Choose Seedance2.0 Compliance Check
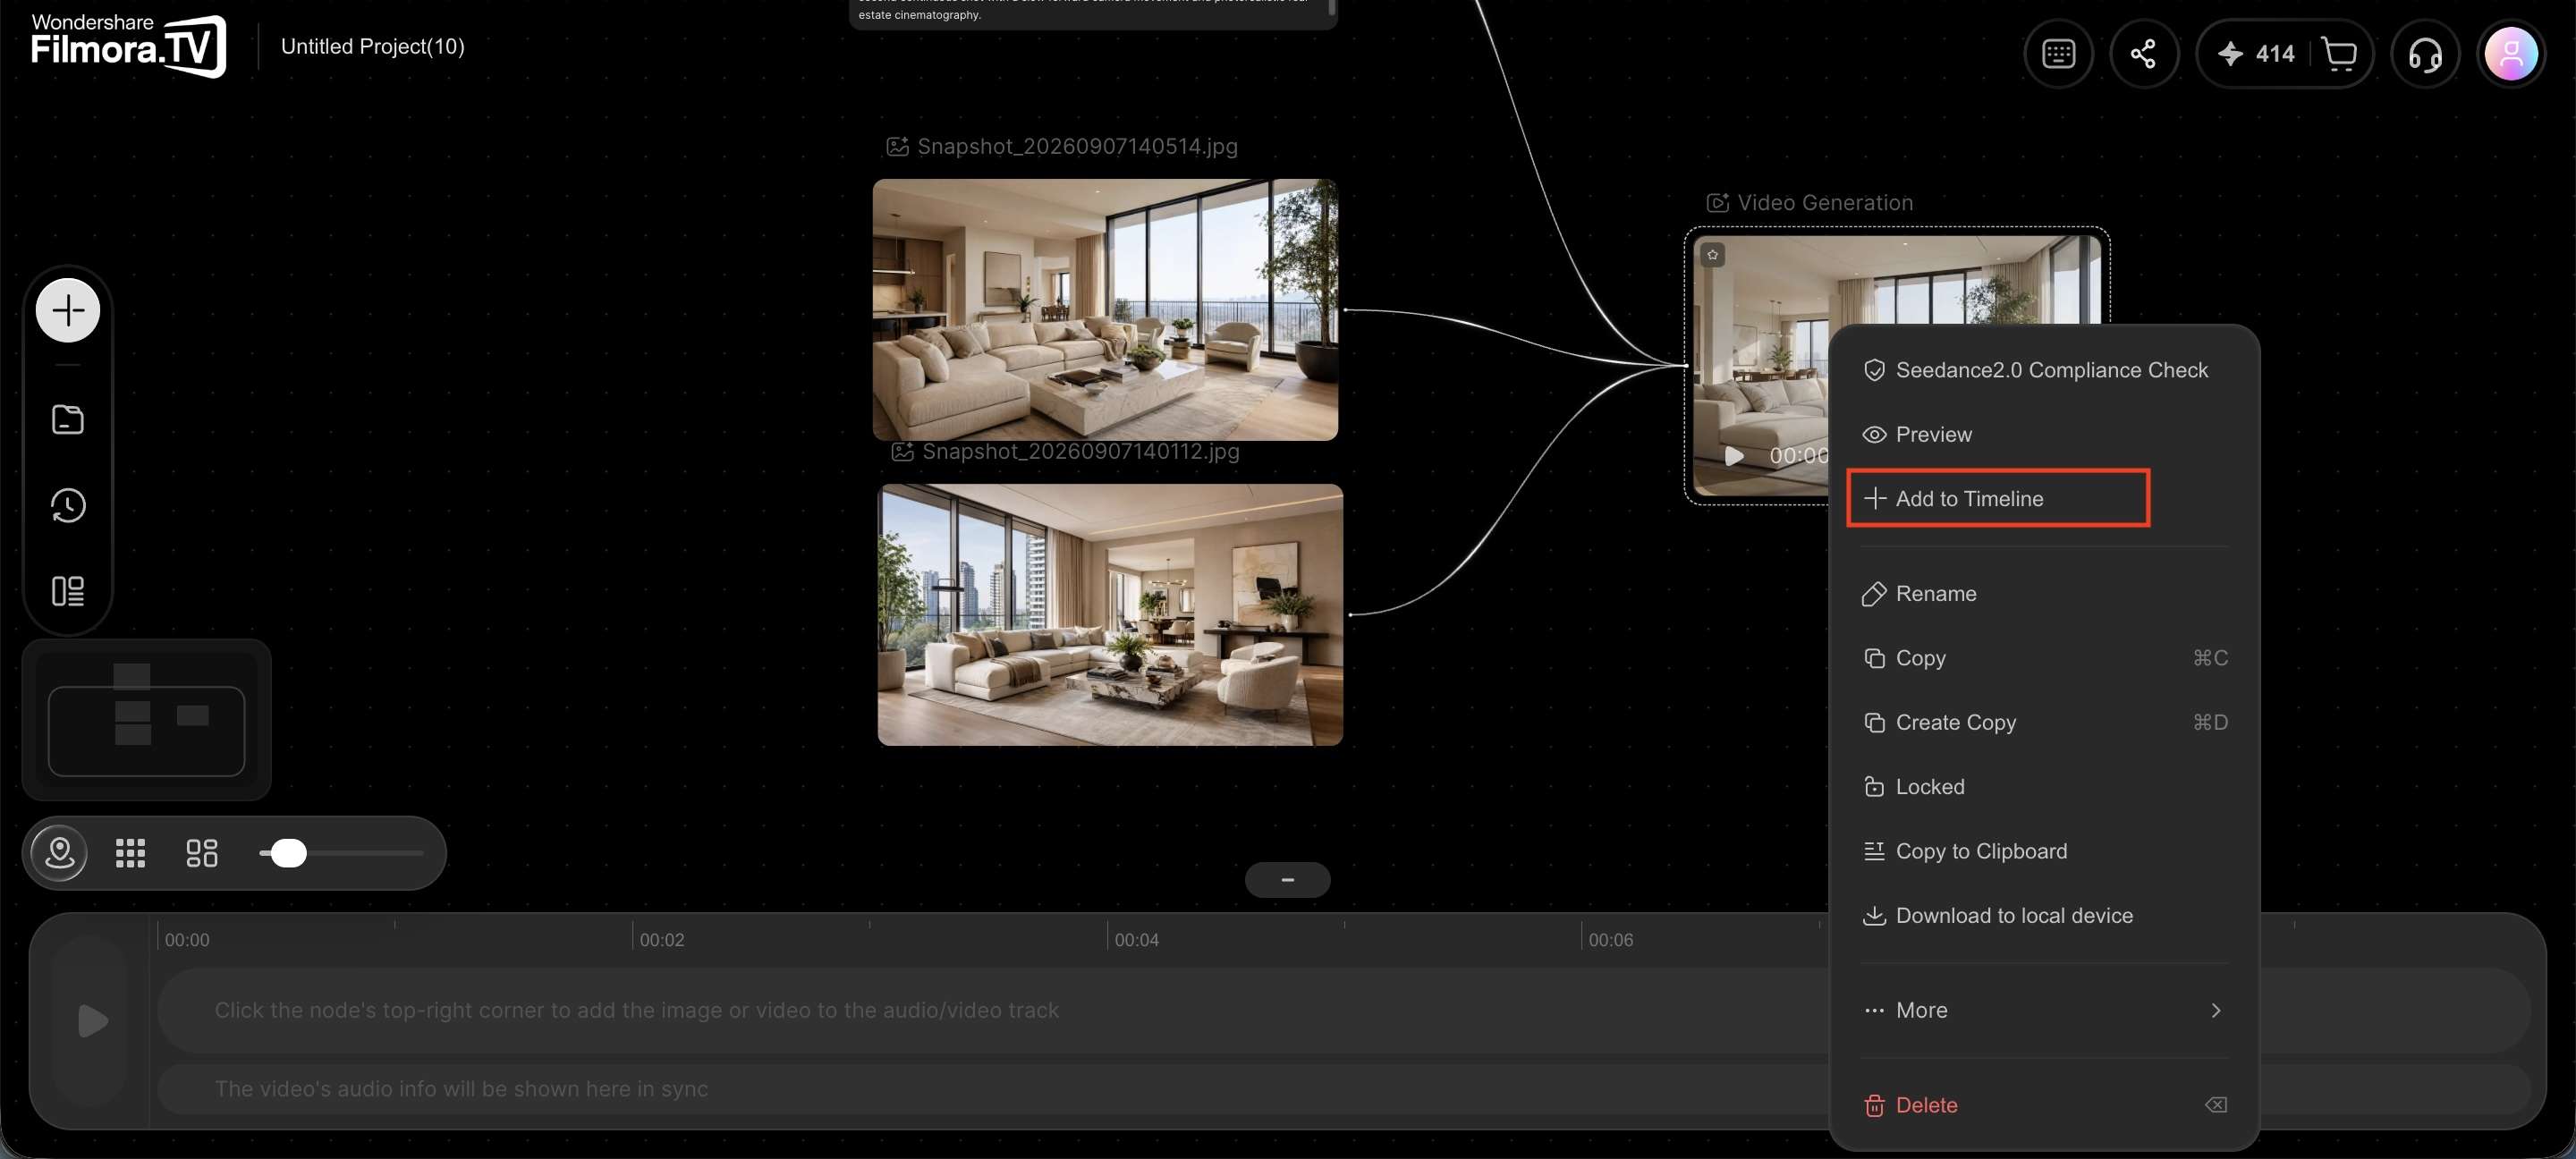The width and height of the screenshot is (2576, 1159). (x=2045, y=370)
